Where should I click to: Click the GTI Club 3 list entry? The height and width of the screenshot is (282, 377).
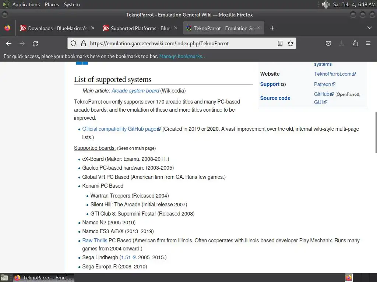[142, 214]
